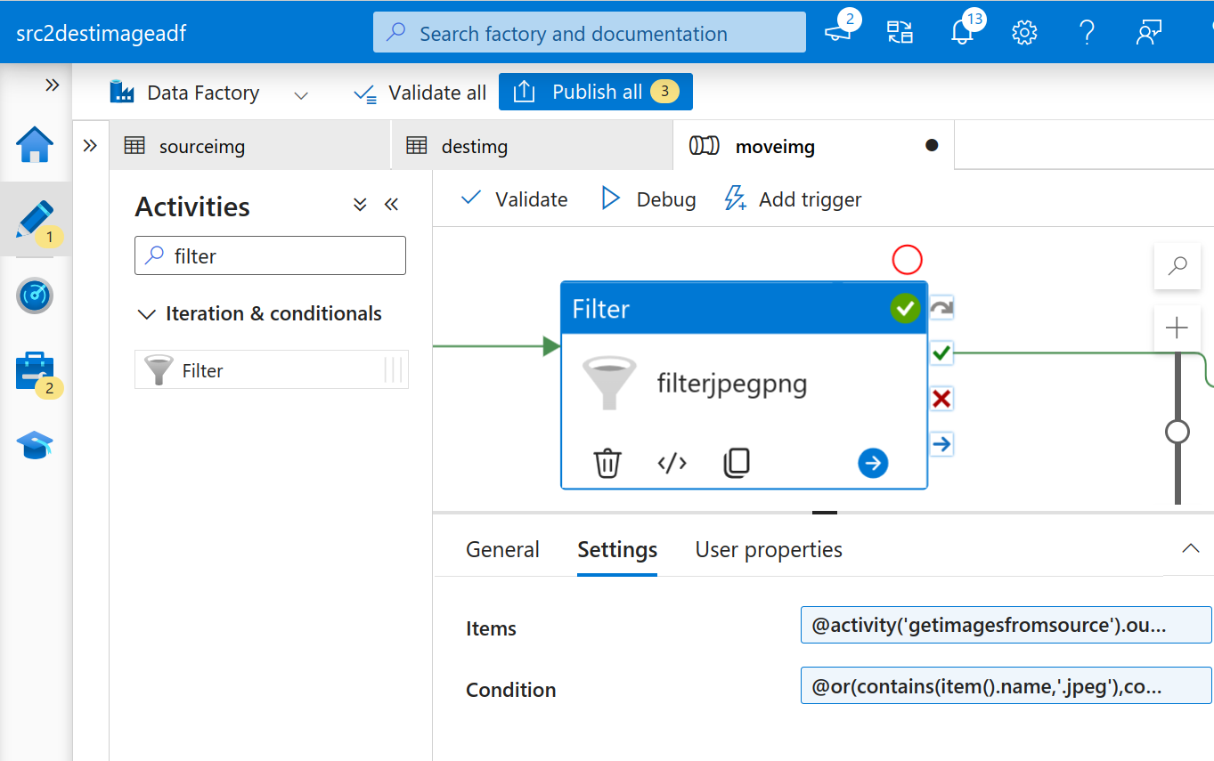Expand the left navigation rail
1214x761 pixels.
pos(53,85)
